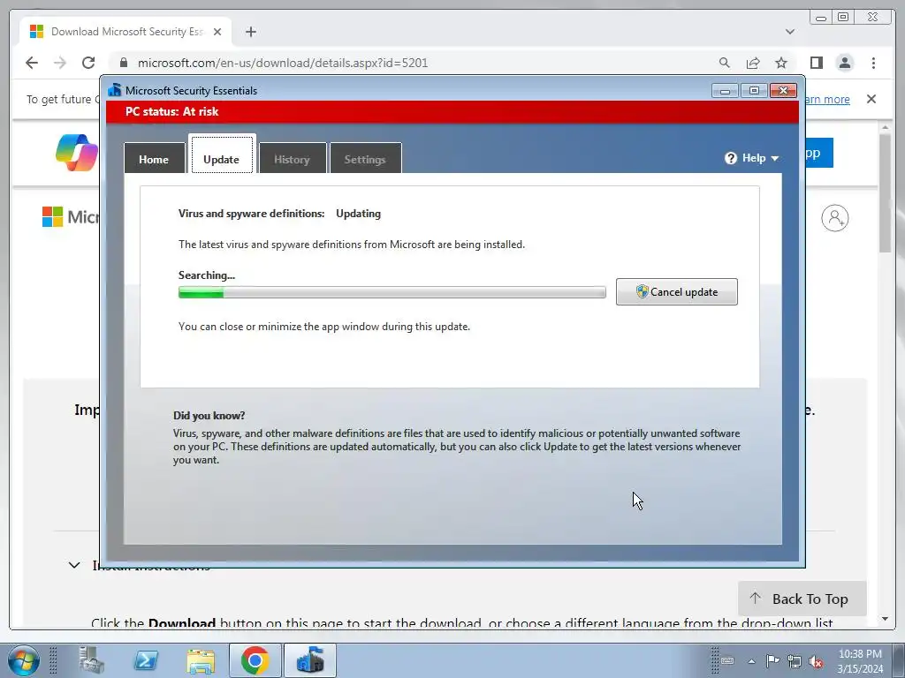Click the Security Essentials title bar icon
905x678 pixels.
[115, 90]
